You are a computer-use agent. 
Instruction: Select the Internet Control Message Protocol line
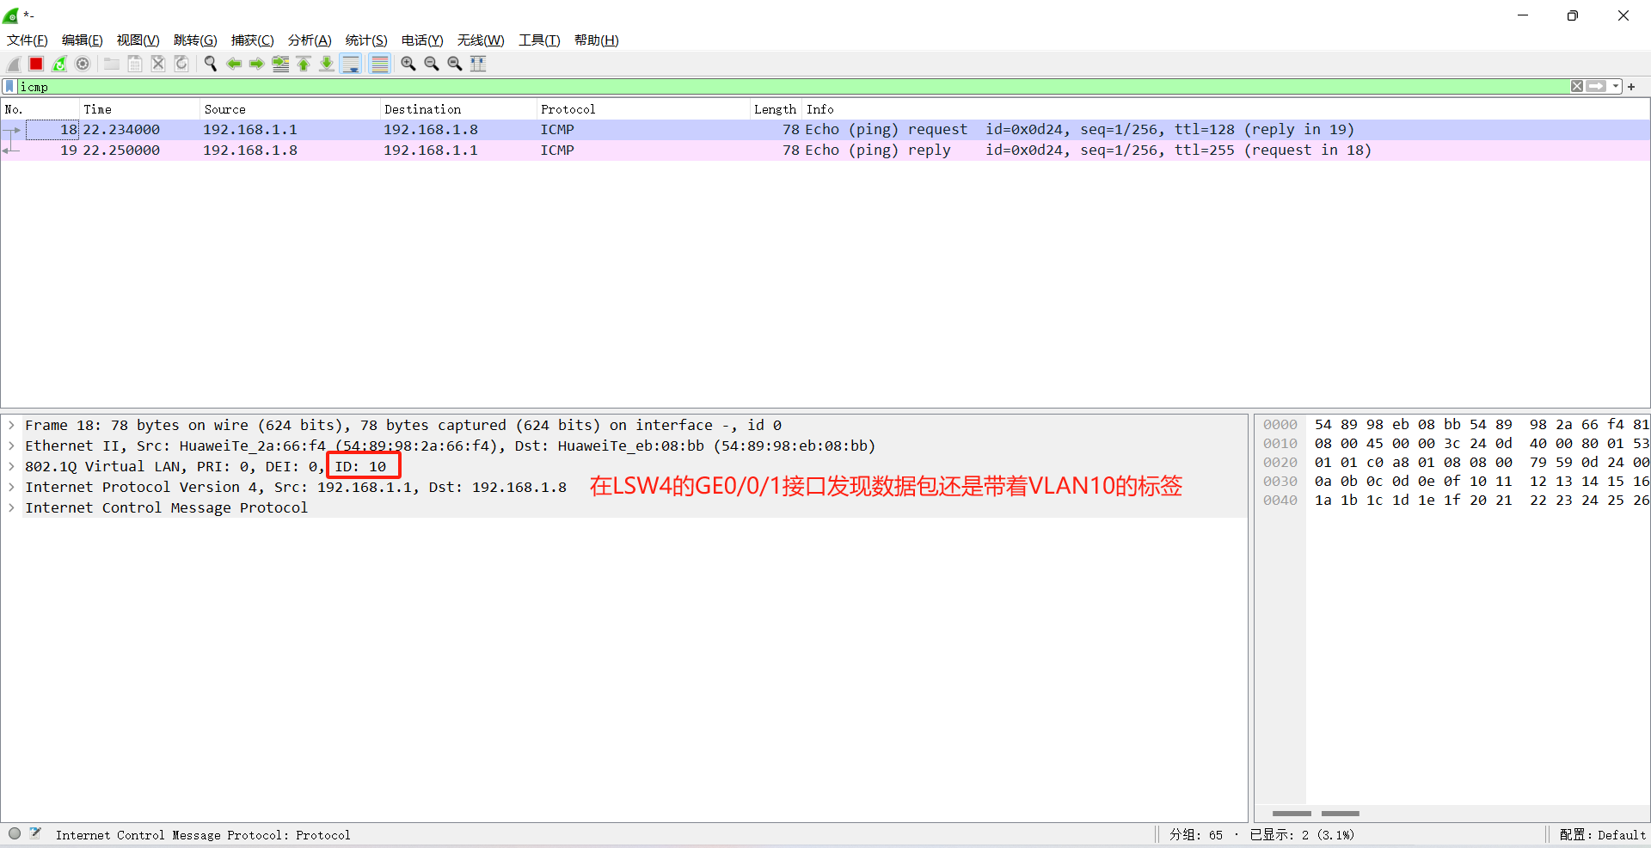tap(624, 508)
